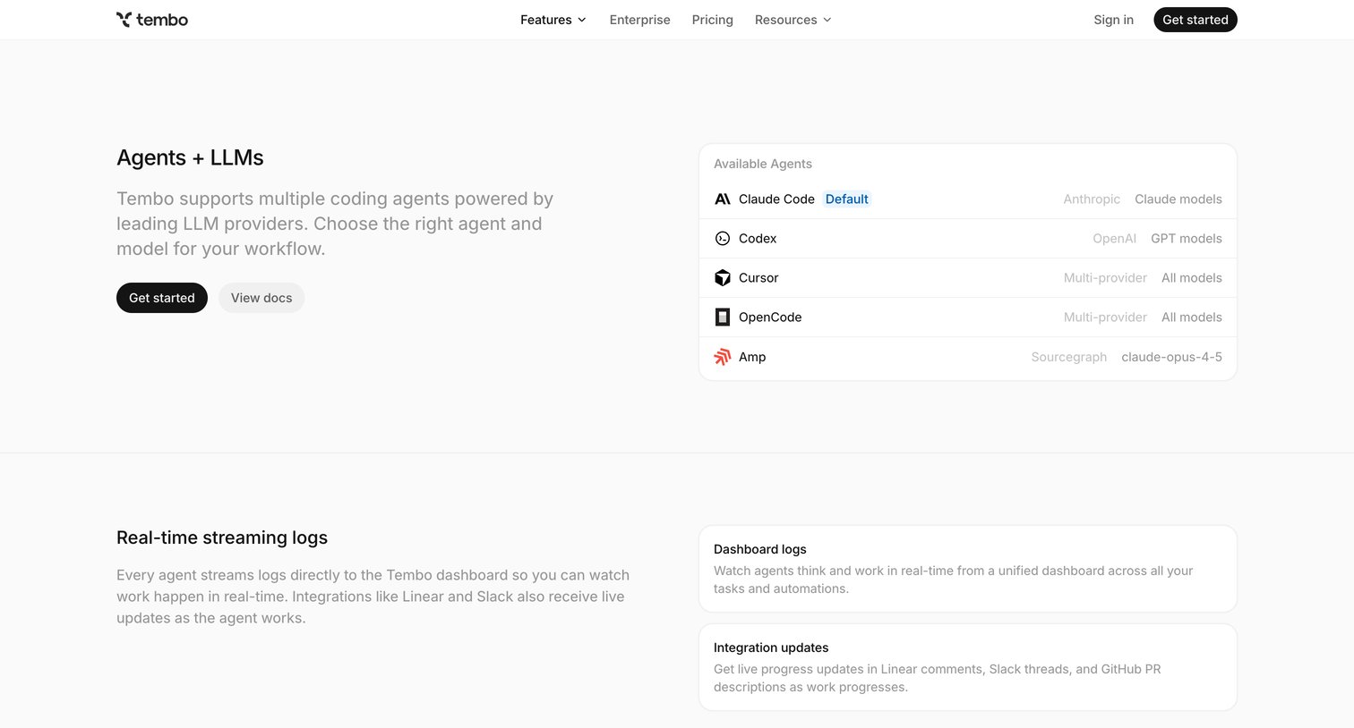Click the Sign in link

tap(1113, 20)
